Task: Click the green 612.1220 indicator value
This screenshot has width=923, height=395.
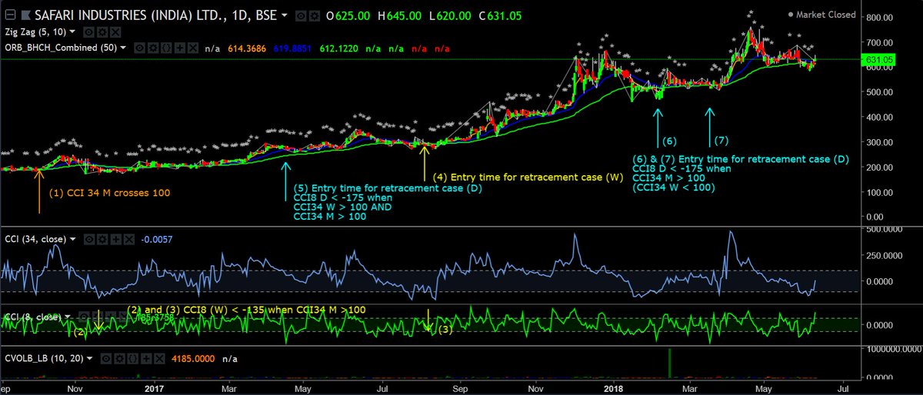Action: [338, 48]
